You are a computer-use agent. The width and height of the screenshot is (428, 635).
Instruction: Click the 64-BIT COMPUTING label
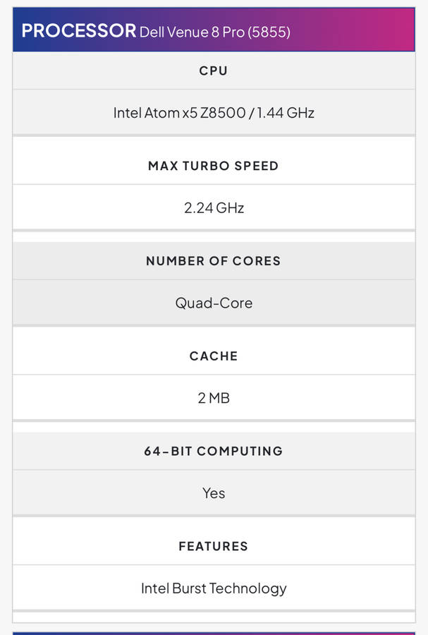(x=214, y=451)
